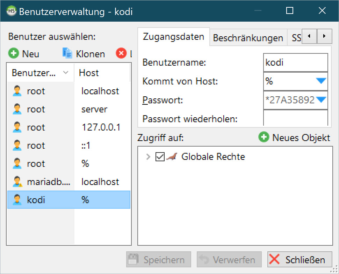Screen dimensions: 339x274
Task: Click the Host column header
Action: [x=102, y=73]
